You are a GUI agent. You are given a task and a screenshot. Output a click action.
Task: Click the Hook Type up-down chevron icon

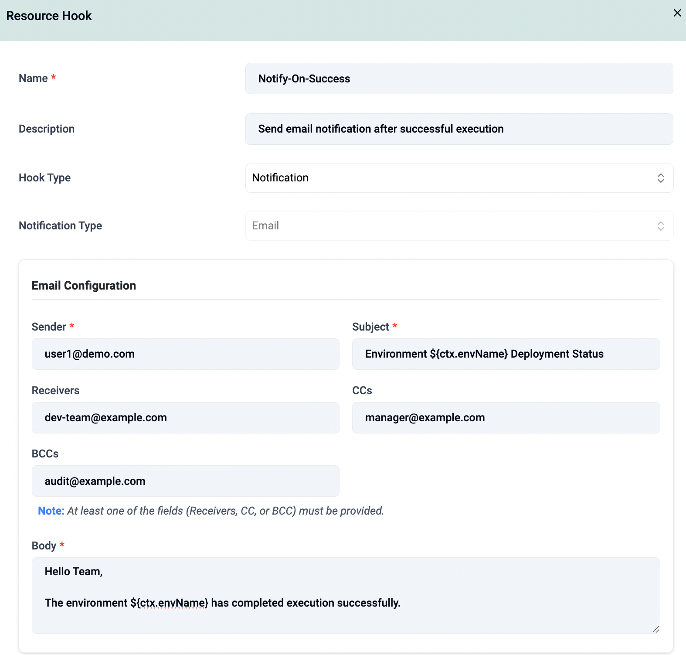click(x=660, y=178)
